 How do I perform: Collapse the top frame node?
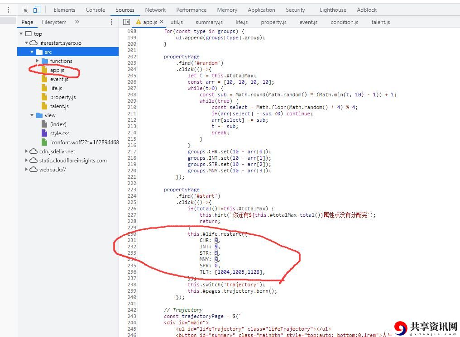pos(21,33)
